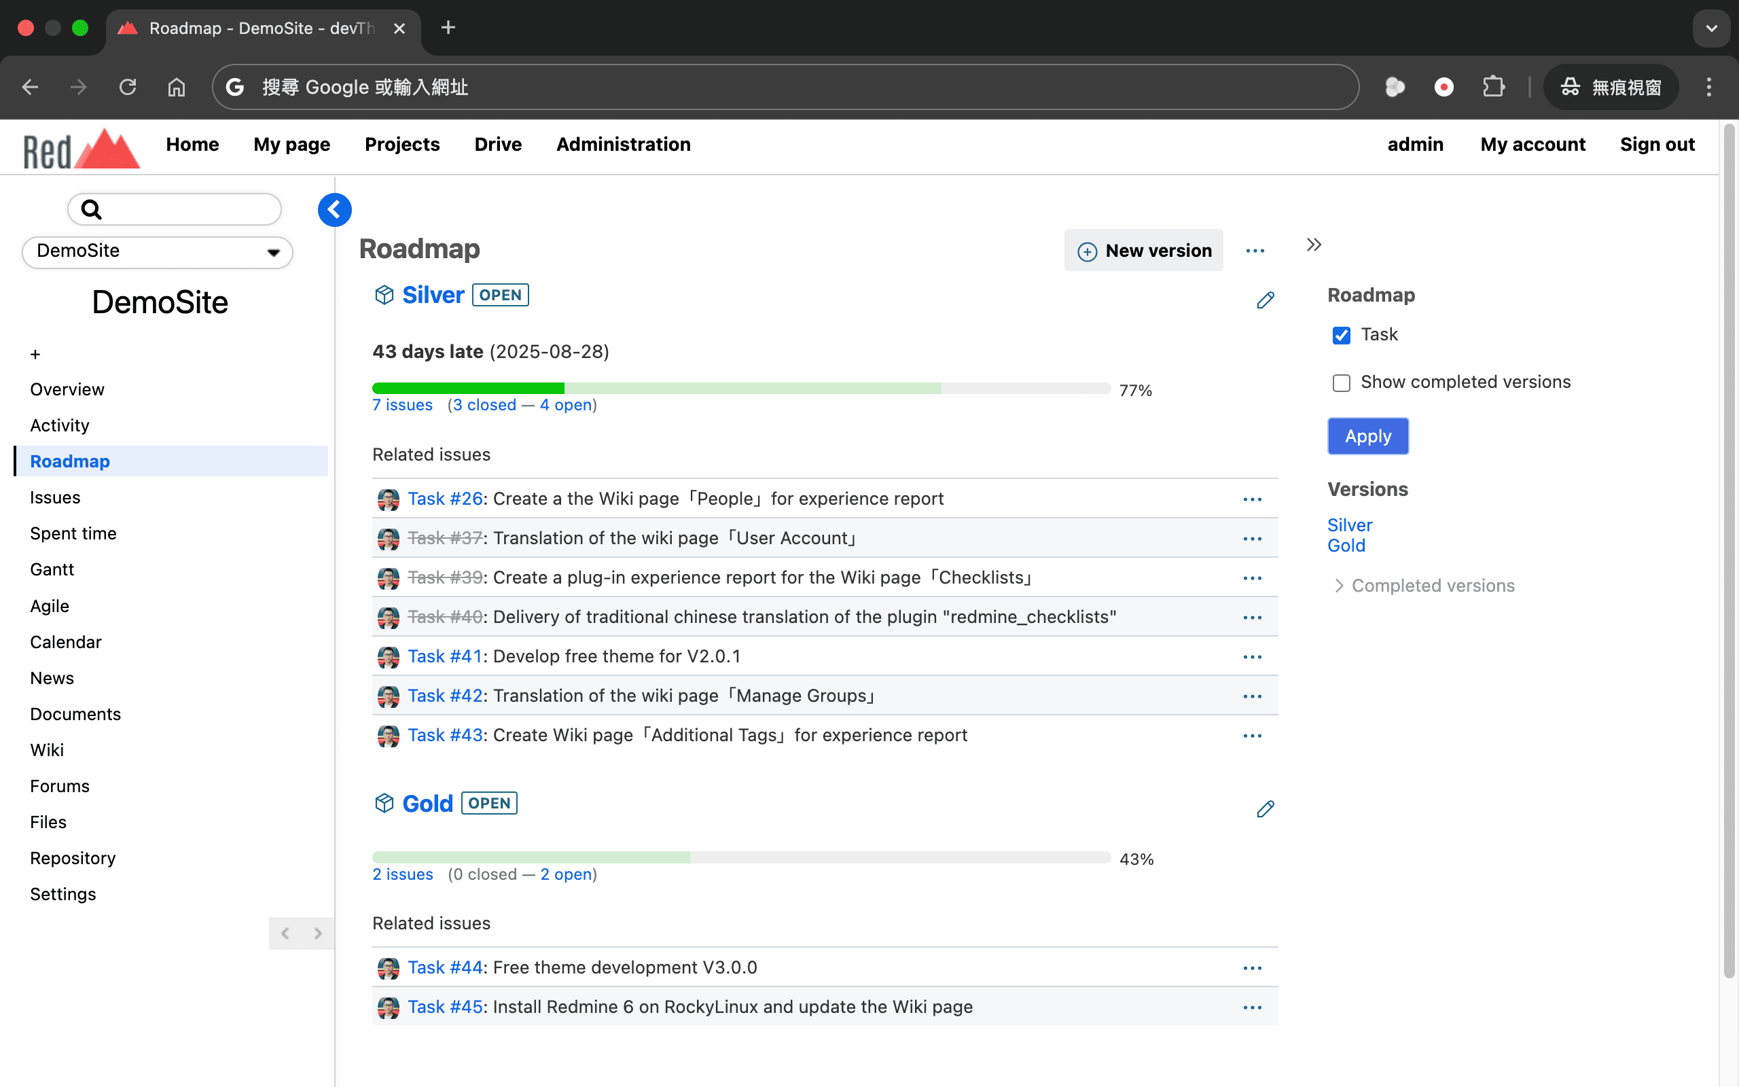Click the browser extensions puzzle icon
1739x1087 pixels.
1493,87
